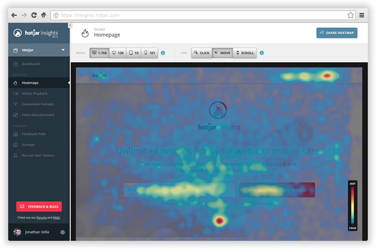
Task: Collapse the sidebar with the small arrow
Action: (x=70, y=26)
